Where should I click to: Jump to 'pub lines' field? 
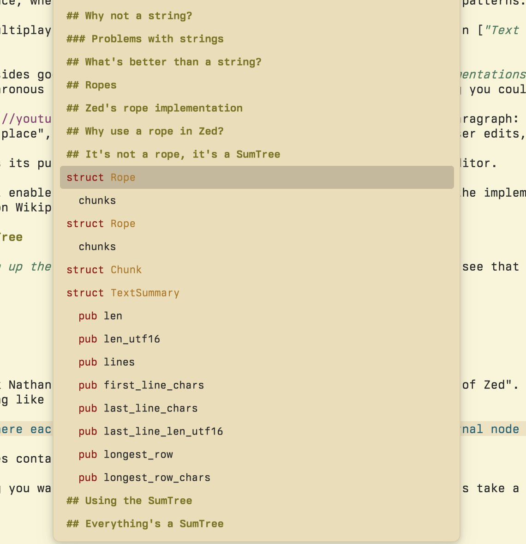[257, 362]
